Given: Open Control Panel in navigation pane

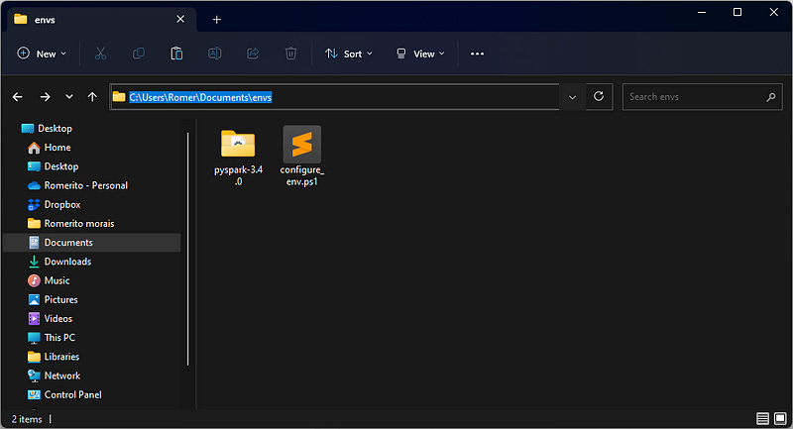Looking at the screenshot, I should pos(64,394).
